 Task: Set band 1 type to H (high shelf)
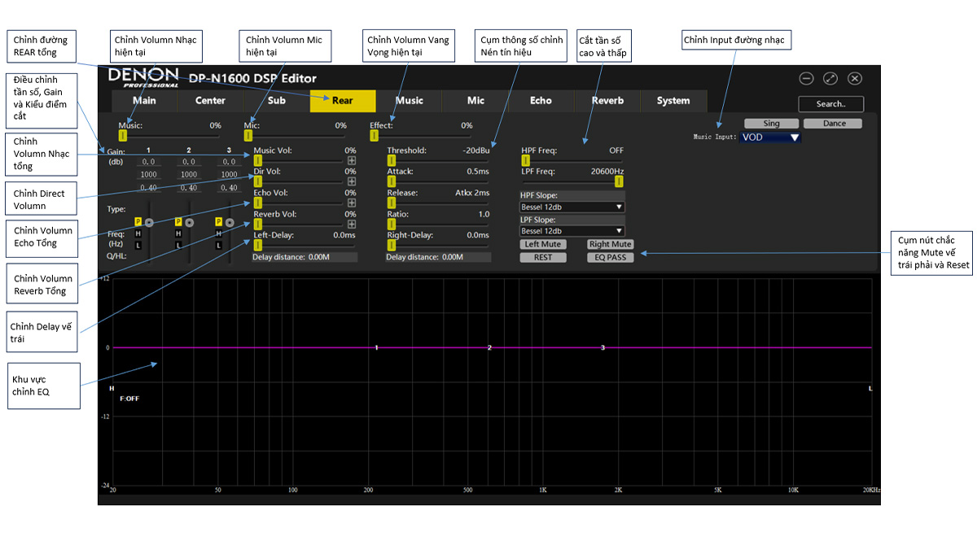[x=138, y=233]
